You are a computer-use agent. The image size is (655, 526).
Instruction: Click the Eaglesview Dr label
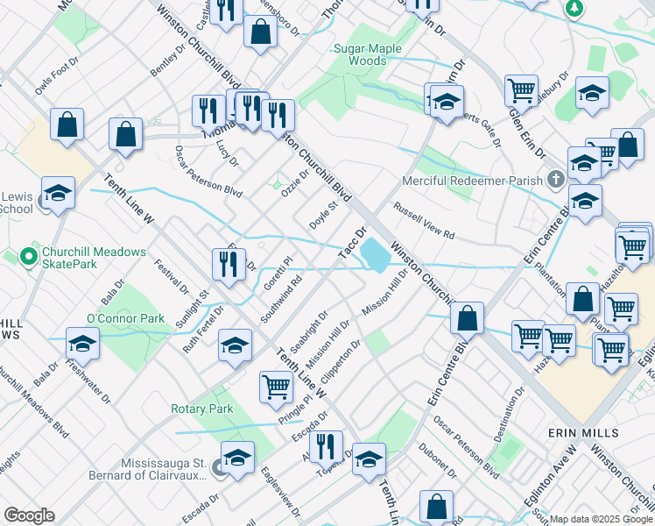click(x=280, y=493)
